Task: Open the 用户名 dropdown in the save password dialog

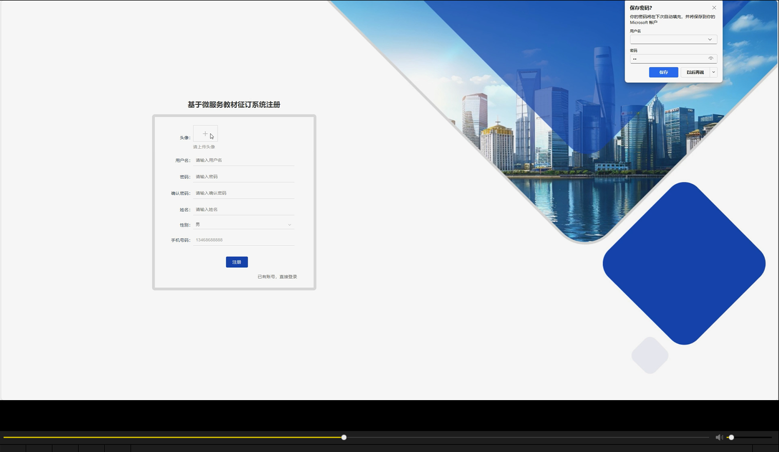Action: (710, 39)
